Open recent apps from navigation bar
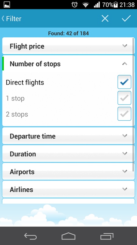 tap(107, 236)
